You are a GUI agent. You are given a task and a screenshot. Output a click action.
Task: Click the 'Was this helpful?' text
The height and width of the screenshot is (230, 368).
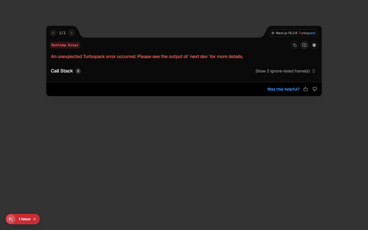[x=283, y=89]
